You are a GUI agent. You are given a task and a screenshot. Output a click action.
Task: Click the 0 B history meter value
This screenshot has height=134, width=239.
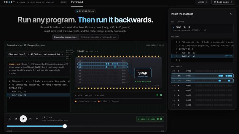coord(159,95)
